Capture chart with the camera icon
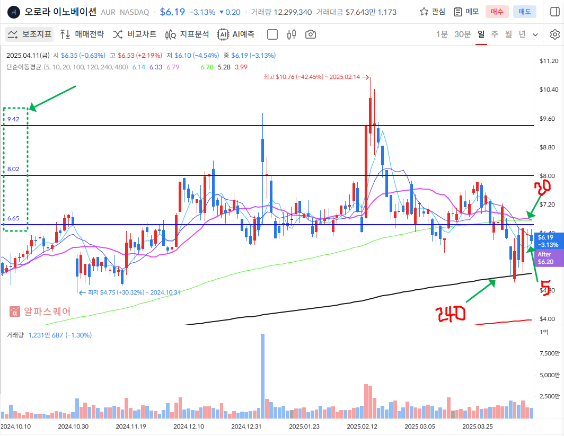This screenshot has height=436, width=564. [x=311, y=34]
